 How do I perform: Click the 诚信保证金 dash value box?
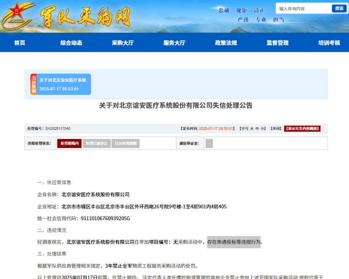tap(209, 143)
